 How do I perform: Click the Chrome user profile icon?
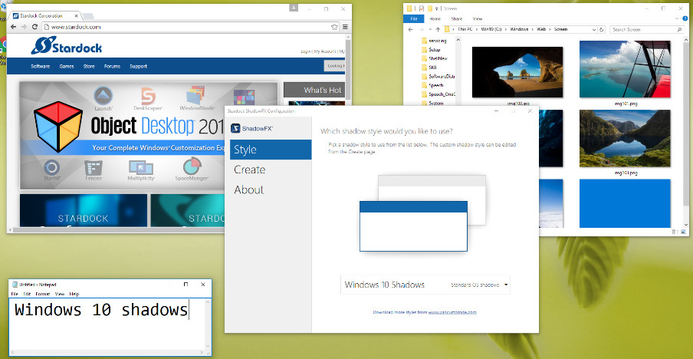294,8
